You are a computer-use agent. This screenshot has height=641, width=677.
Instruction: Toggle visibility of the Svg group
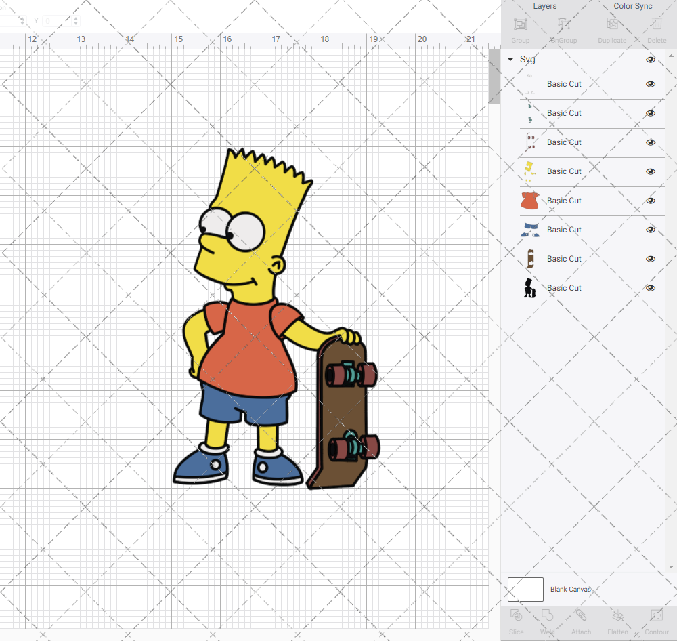[x=650, y=60]
